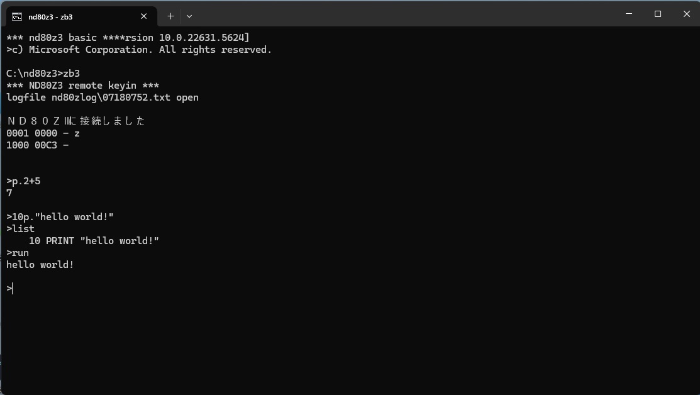Click the >list command line
The image size is (700, 395).
coord(20,228)
